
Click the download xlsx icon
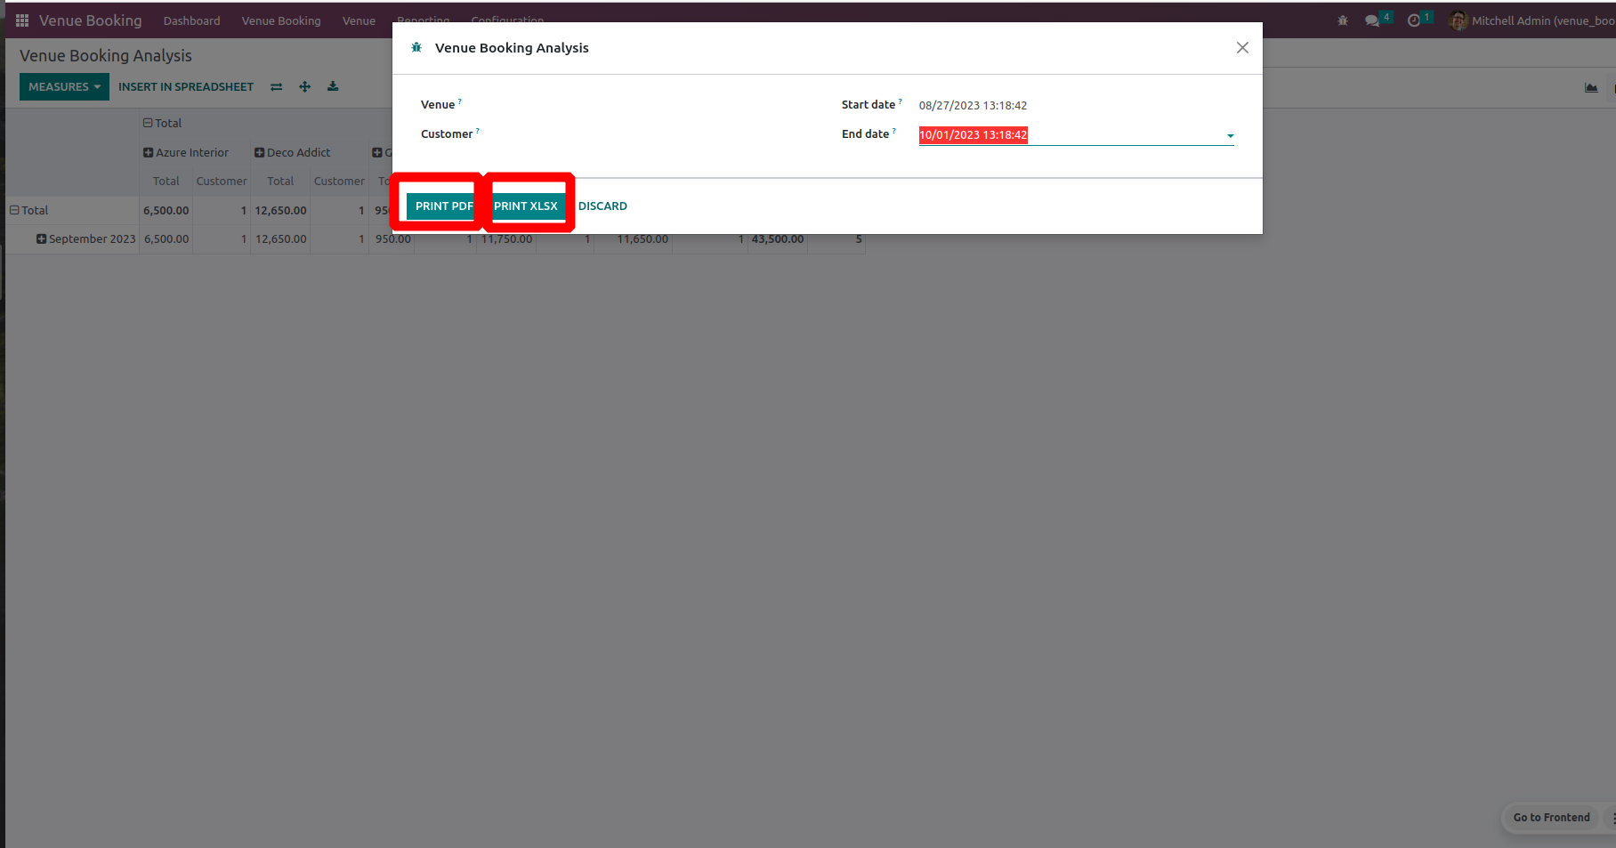[x=333, y=86]
